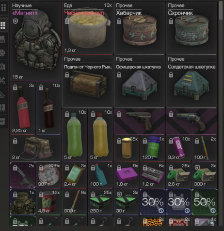
Task: Toggle lock on Офицерская шкатулка
Action: [x=119, y=75]
